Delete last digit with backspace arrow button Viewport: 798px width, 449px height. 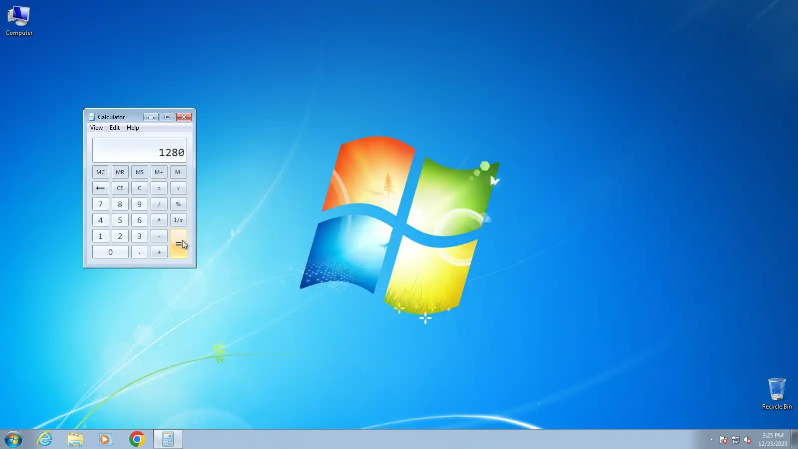click(101, 188)
